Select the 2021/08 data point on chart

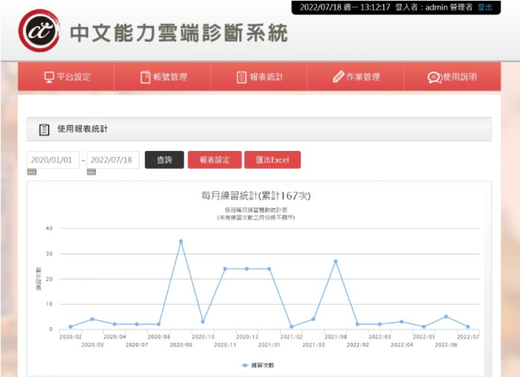335,261
